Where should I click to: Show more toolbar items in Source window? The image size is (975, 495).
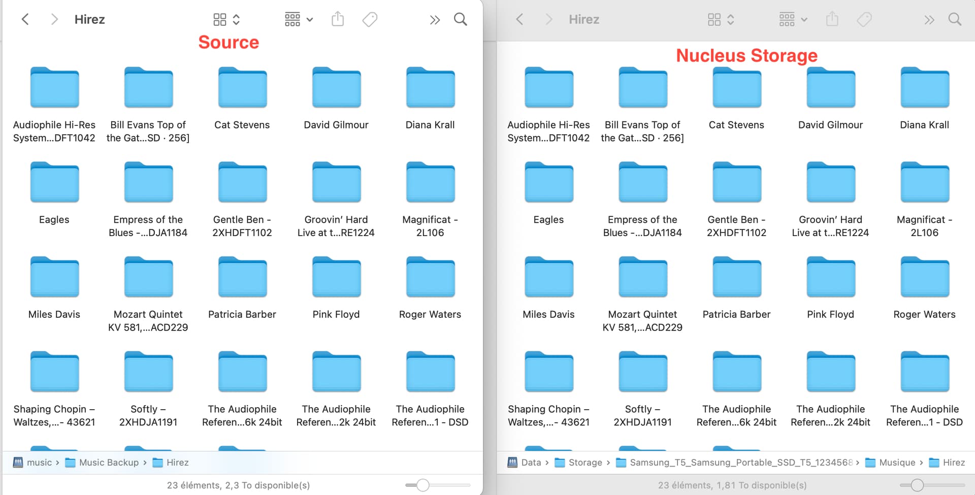coord(435,20)
